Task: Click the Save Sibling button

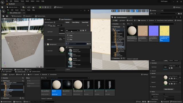Action: [x=75, y=22]
